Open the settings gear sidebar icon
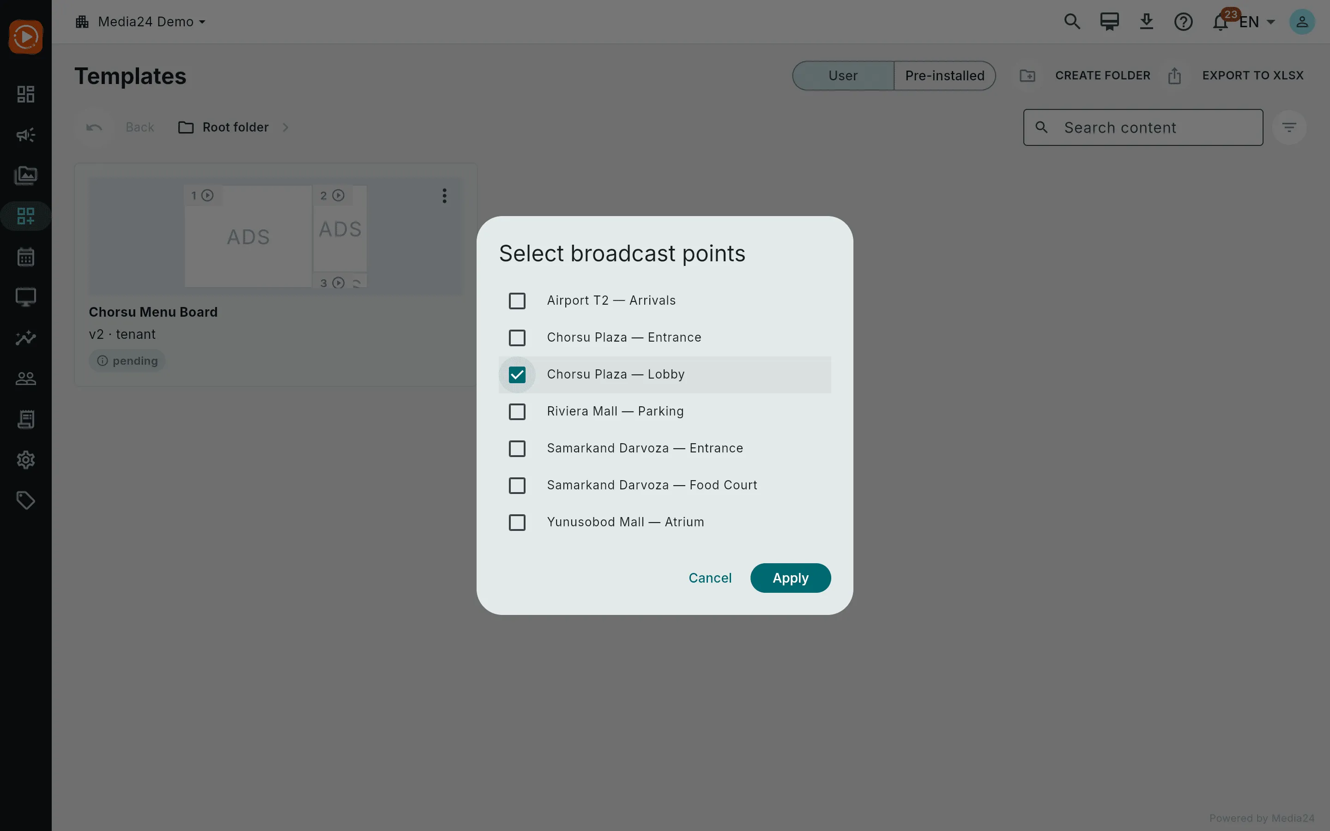 26,459
